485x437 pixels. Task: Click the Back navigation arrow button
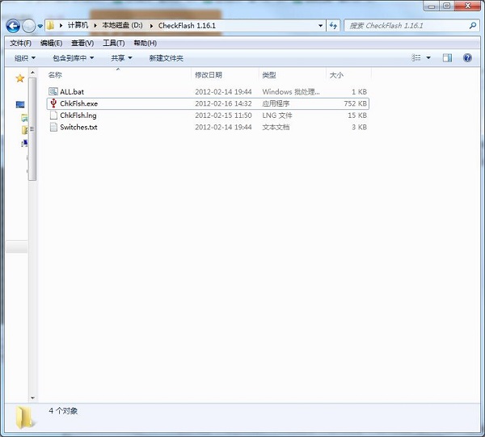[x=13, y=26]
